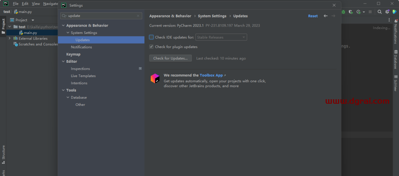Viewport: 399px width, 176px height.
Task: Open the Navigate menu
Action: (50, 4)
